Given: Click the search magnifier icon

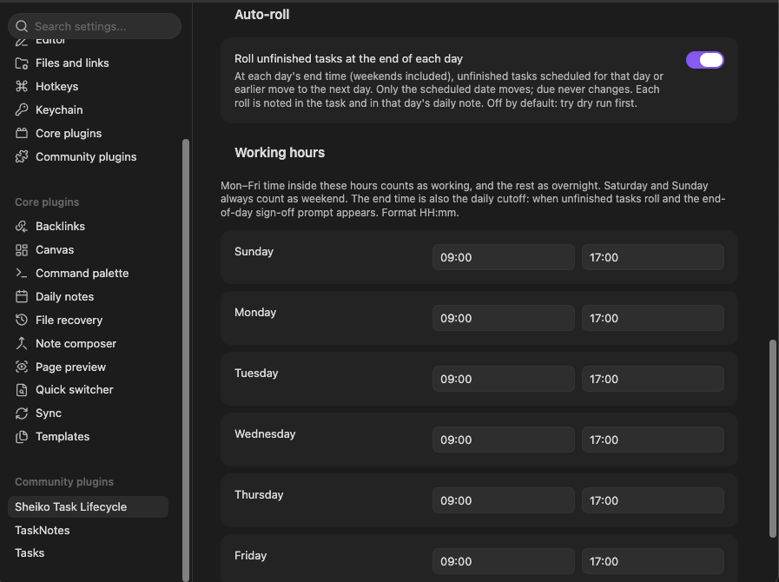Looking at the screenshot, I should point(22,26).
